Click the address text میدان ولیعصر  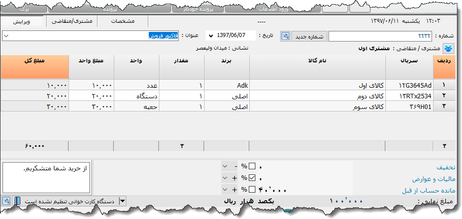point(212,48)
